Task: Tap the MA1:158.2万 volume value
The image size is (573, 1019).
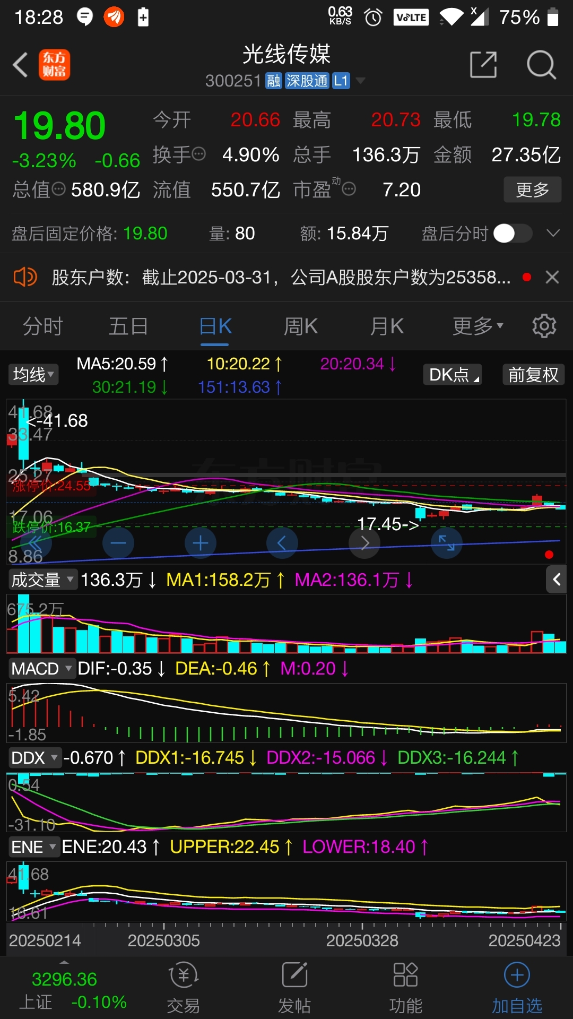Action: pos(225,580)
